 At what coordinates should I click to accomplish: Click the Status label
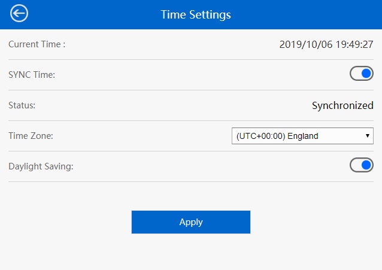coord(22,105)
